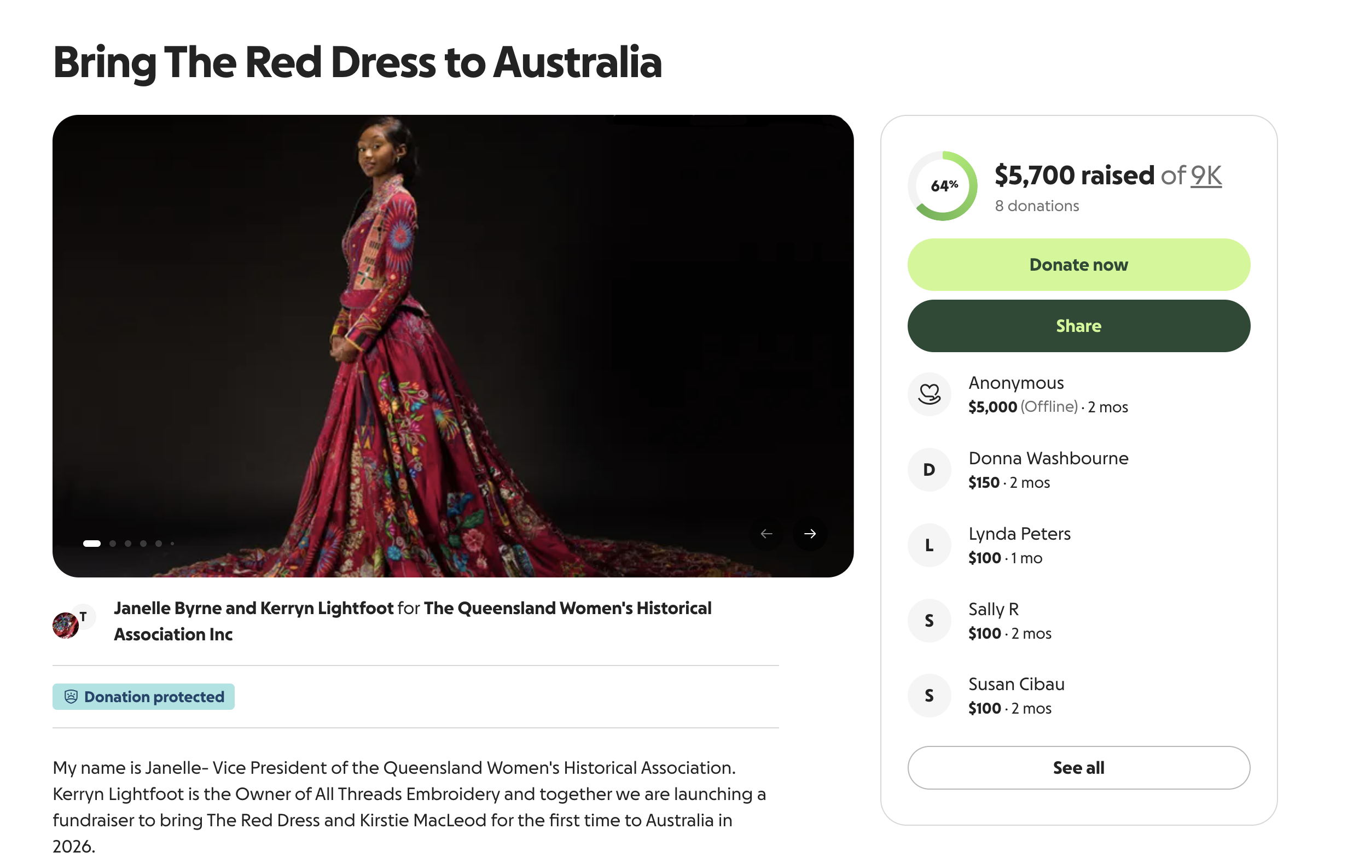Screen dimensions: 1359x864
Task: Click Donna Washbourne's D avatar
Action: pos(929,470)
